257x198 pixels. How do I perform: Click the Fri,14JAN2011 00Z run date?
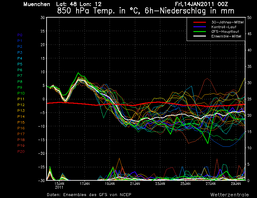tap(201, 4)
